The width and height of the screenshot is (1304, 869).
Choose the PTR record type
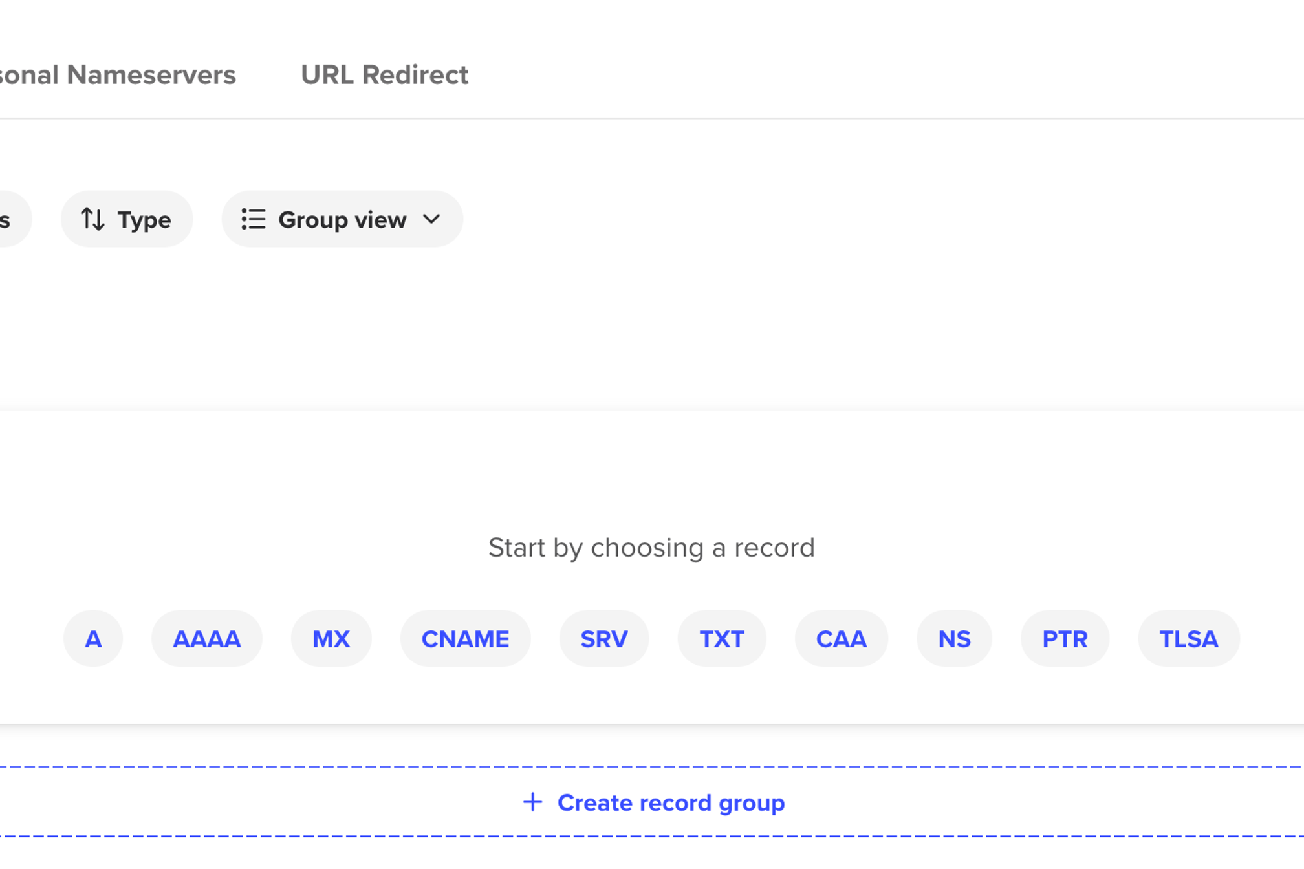[1065, 639]
